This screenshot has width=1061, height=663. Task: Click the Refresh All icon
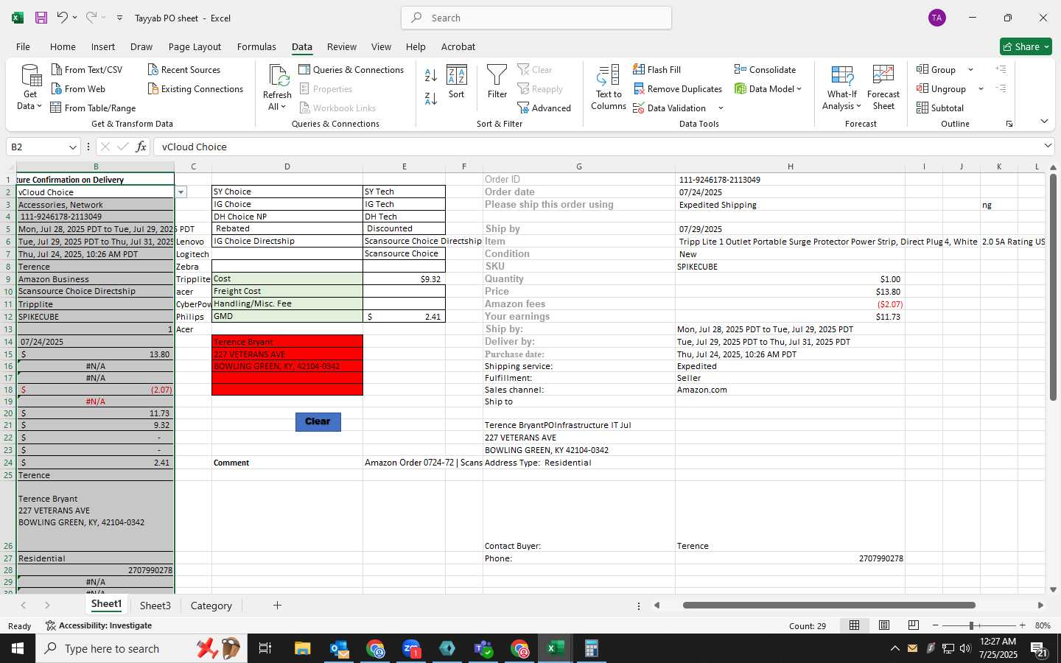click(278, 75)
